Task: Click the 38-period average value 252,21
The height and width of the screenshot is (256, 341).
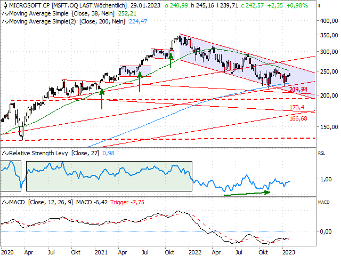Action: [127, 13]
